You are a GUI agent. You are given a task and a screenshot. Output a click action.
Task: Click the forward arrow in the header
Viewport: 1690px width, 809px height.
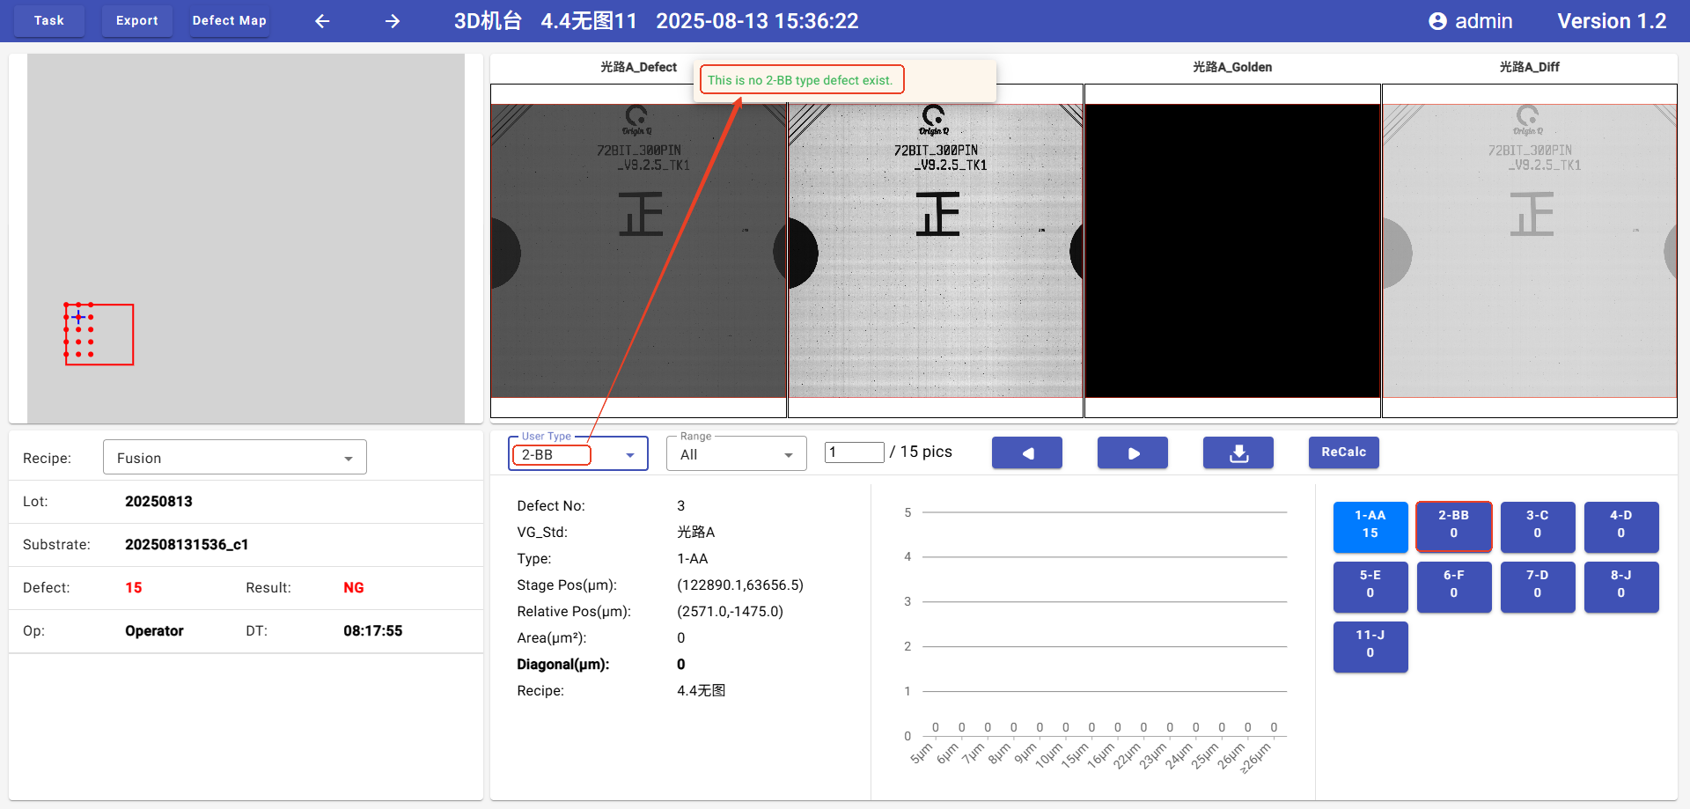393,21
